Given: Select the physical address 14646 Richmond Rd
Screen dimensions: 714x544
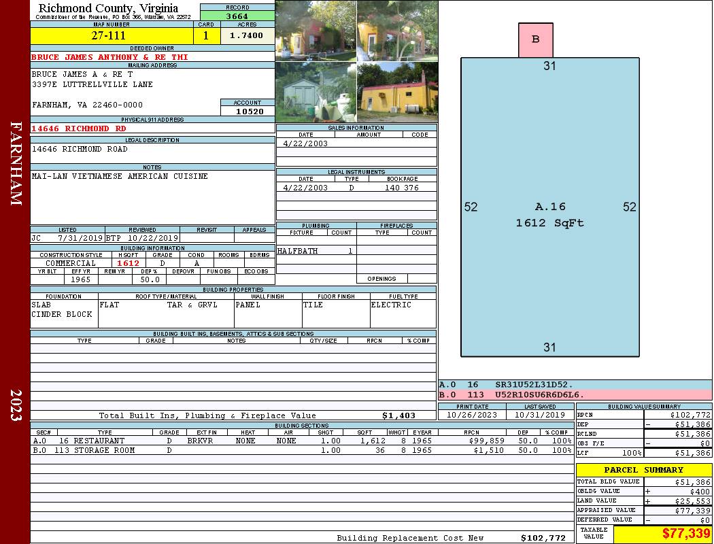Looking at the screenshot, I should point(79,129).
